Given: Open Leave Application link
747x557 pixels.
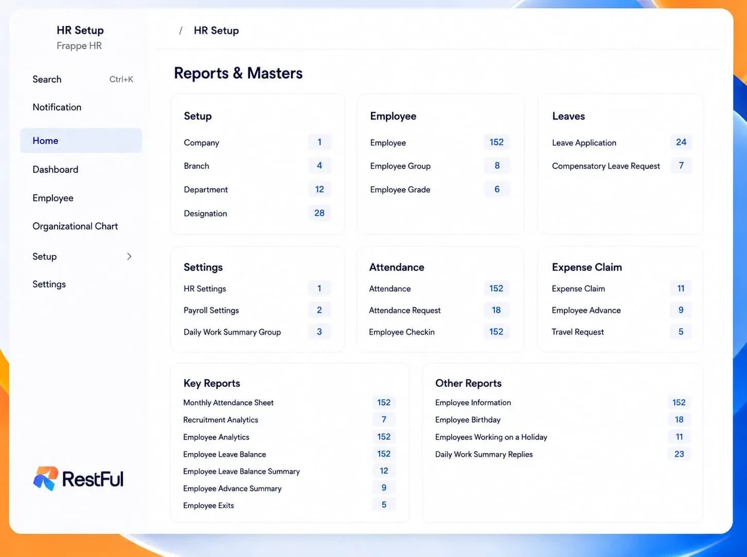Looking at the screenshot, I should tap(584, 142).
